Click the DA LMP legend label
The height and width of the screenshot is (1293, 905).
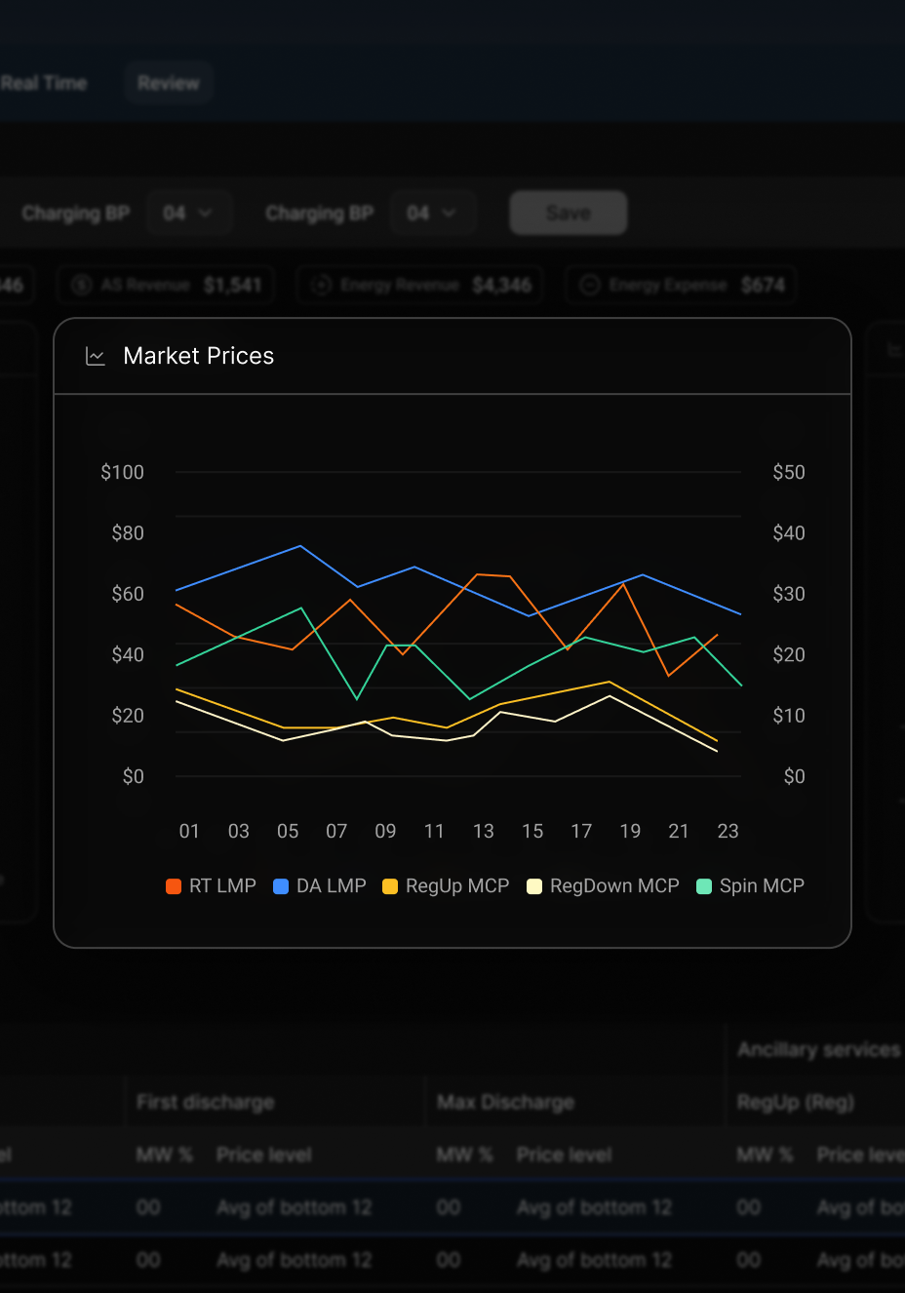coord(332,885)
